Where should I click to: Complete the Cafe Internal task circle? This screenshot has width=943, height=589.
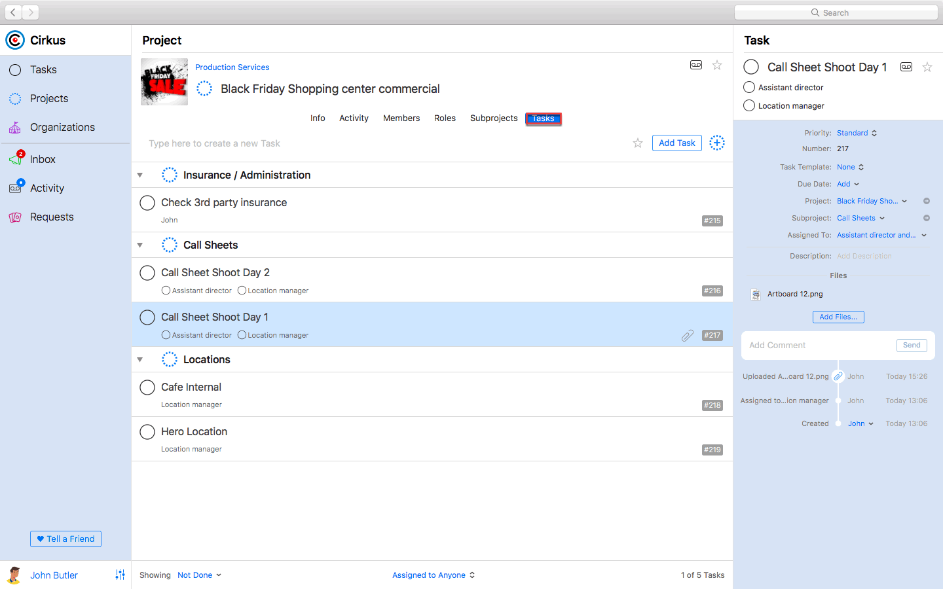147,387
